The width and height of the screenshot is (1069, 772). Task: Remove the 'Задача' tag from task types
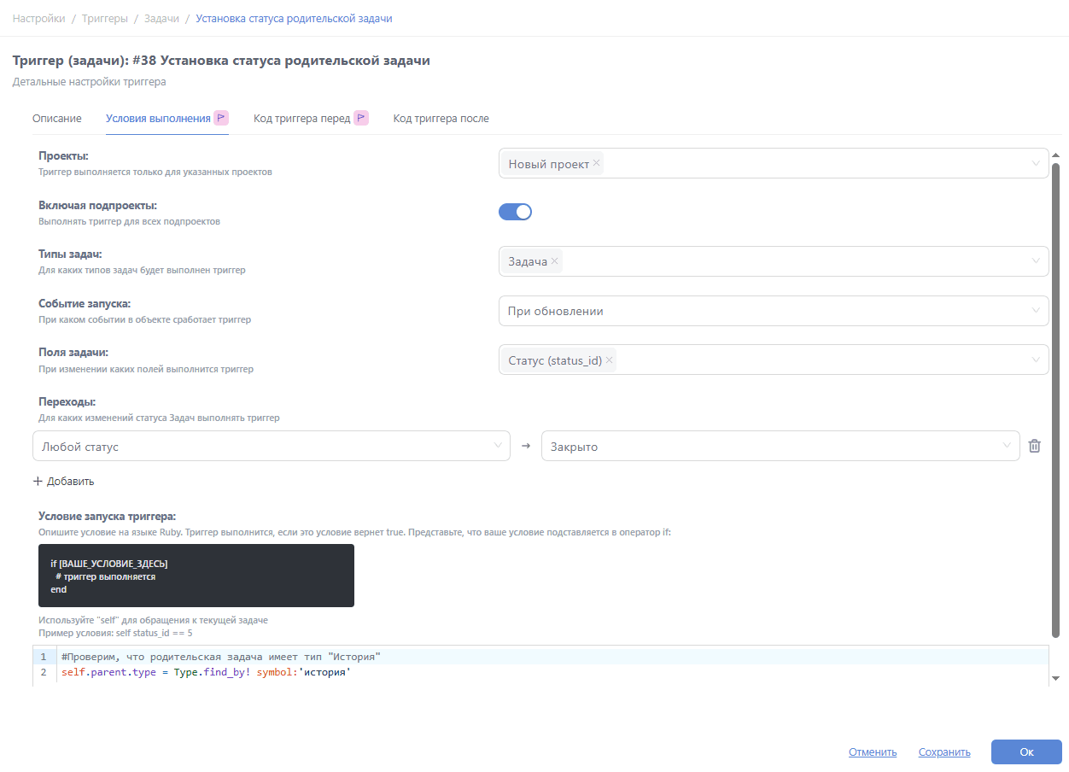[x=555, y=261]
